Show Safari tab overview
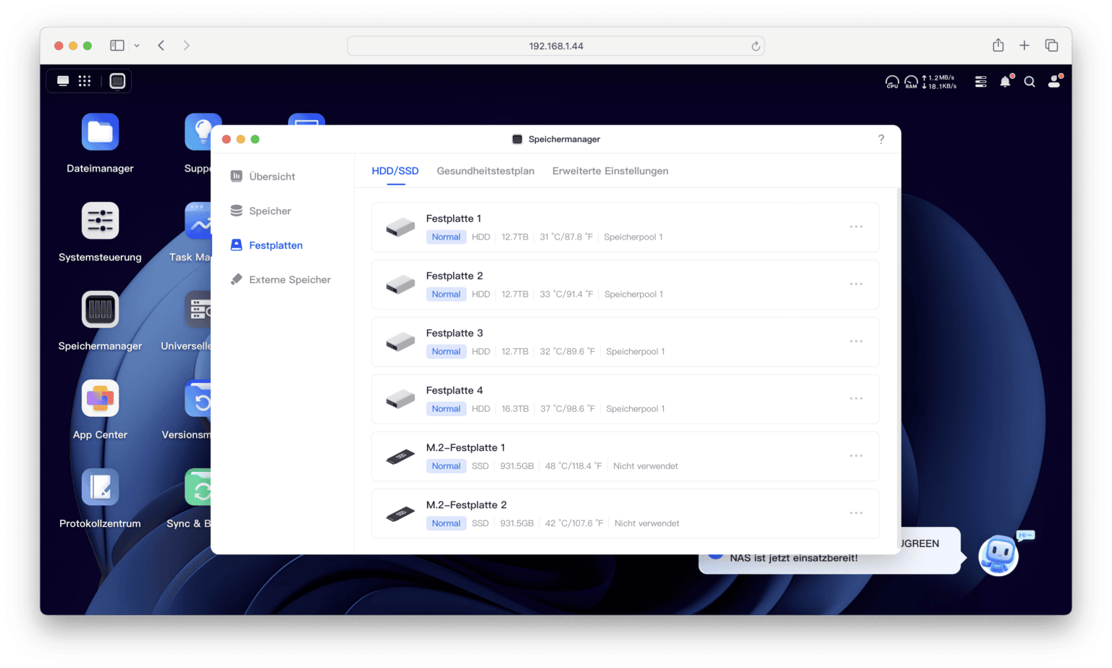 point(1052,46)
